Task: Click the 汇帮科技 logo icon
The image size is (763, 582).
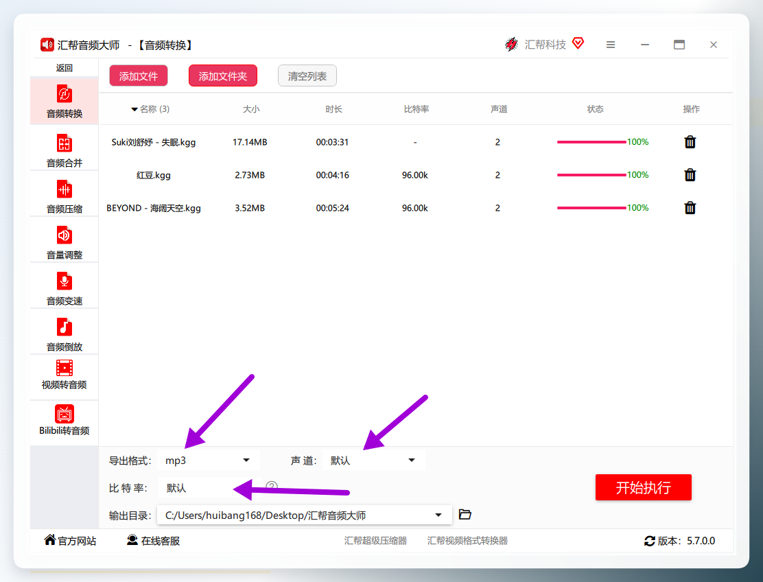Action: point(511,45)
